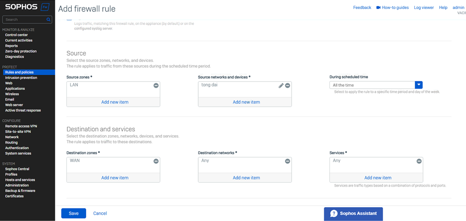Open the scheduled time dropdown arrow
466x221 pixels.
coord(419,85)
